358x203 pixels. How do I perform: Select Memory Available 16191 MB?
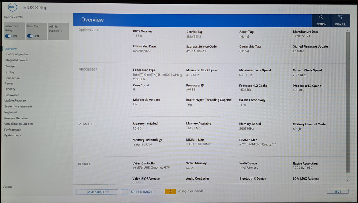[x=194, y=128]
